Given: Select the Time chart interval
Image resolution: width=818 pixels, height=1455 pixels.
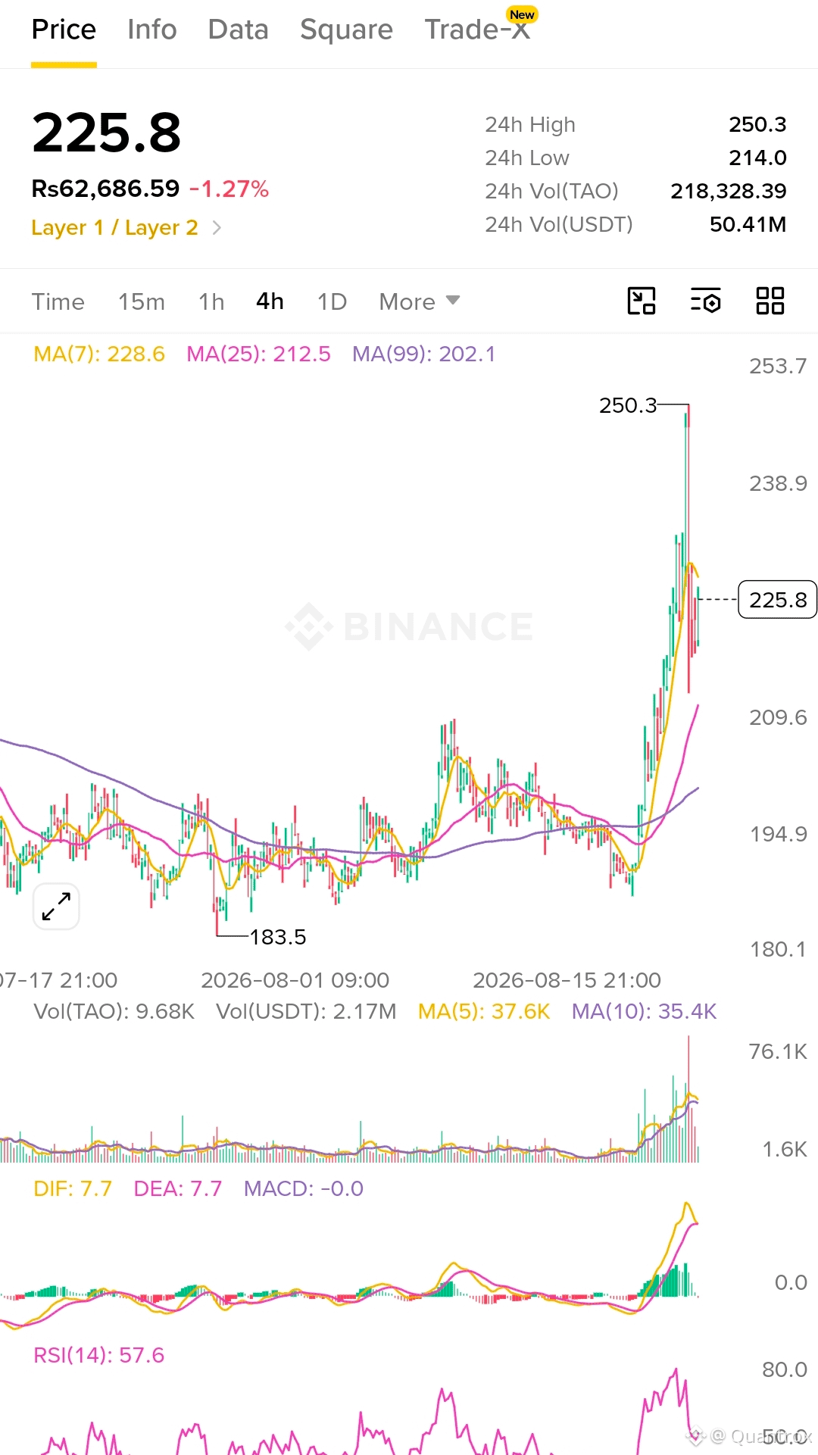Looking at the screenshot, I should 58,301.
